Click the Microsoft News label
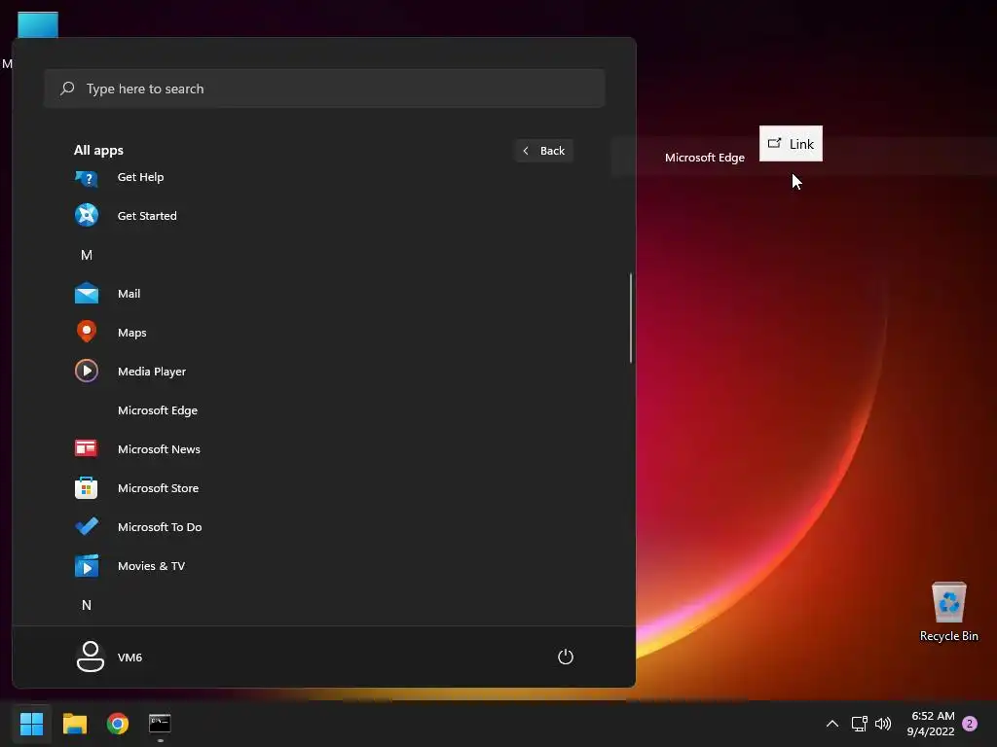Screen dimensions: 997x747 point(159,449)
